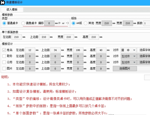Viewport: 150px width, 115px height.
Task: Click the 单个版面参数 高度 field
Action: point(94,37)
